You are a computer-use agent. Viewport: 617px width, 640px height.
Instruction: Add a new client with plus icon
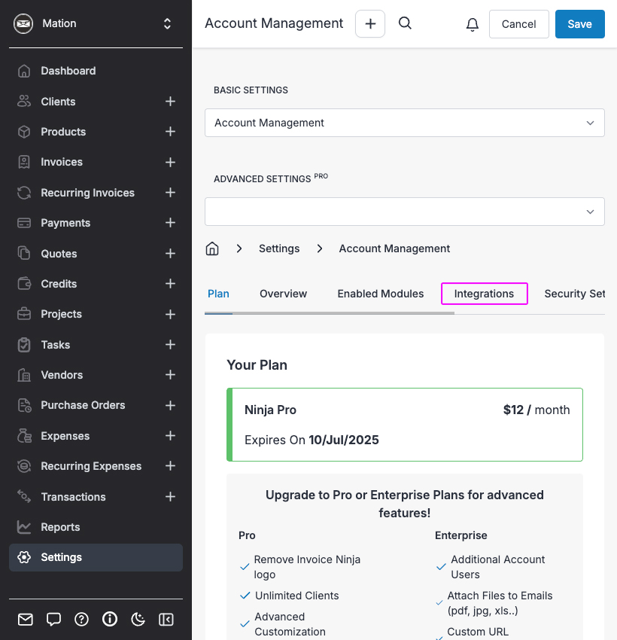[170, 101]
